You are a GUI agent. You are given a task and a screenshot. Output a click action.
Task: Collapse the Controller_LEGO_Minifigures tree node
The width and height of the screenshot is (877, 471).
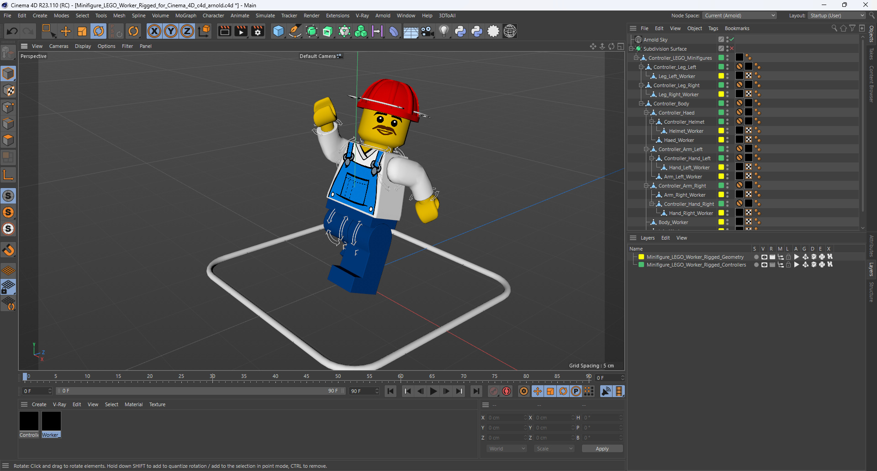(x=636, y=58)
